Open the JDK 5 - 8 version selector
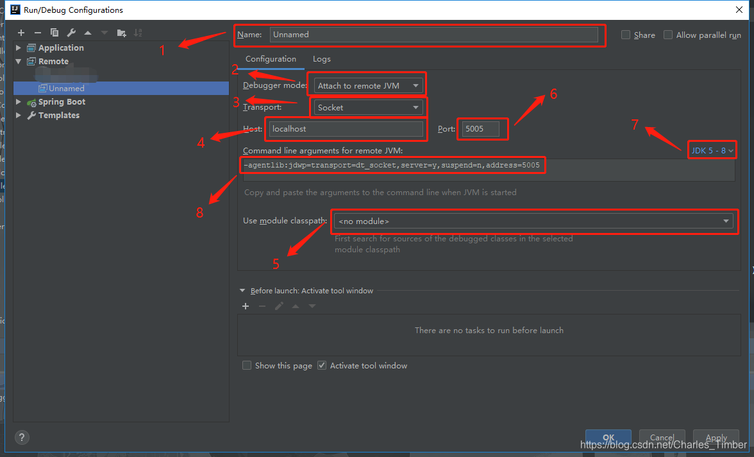754x457 pixels. point(712,151)
